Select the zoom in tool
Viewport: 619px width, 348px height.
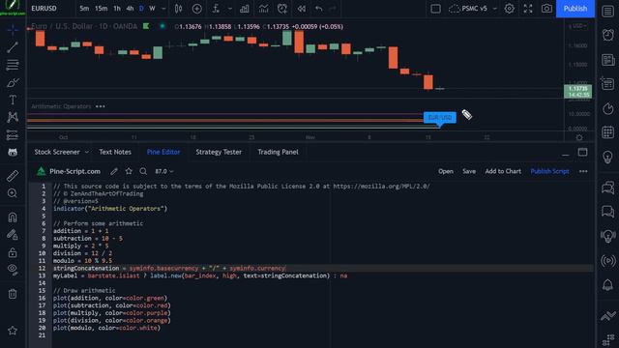13,193
